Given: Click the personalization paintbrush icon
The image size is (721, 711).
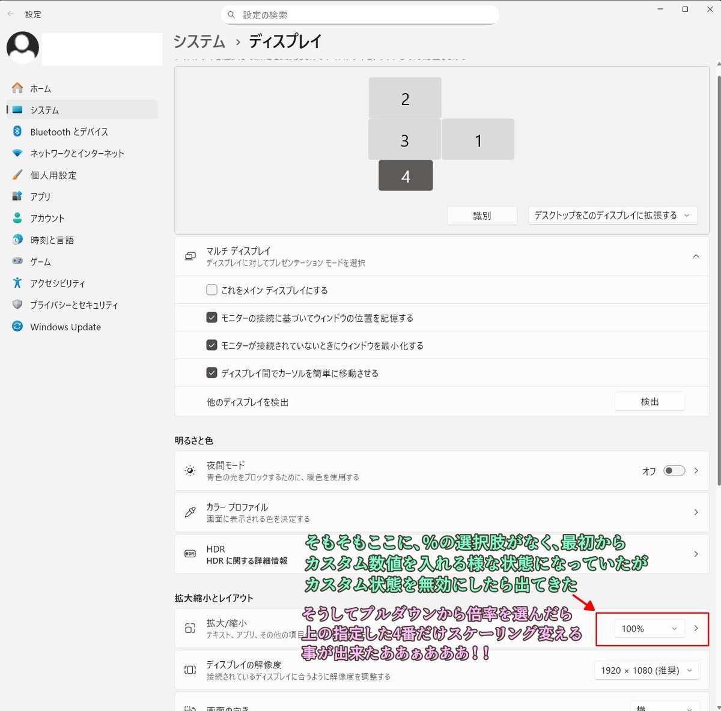Looking at the screenshot, I should point(17,175).
